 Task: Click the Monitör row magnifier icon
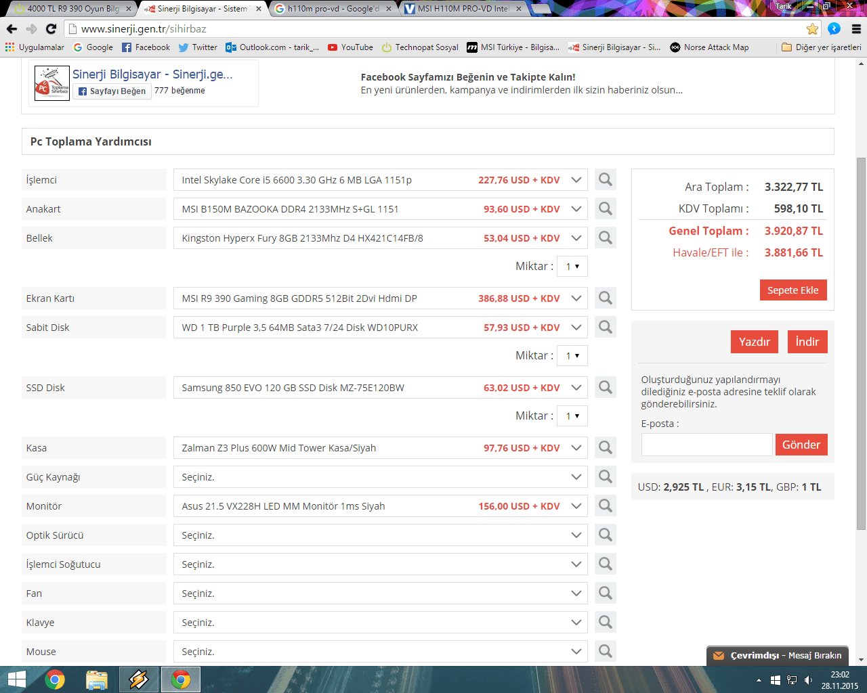tap(606, 506)
